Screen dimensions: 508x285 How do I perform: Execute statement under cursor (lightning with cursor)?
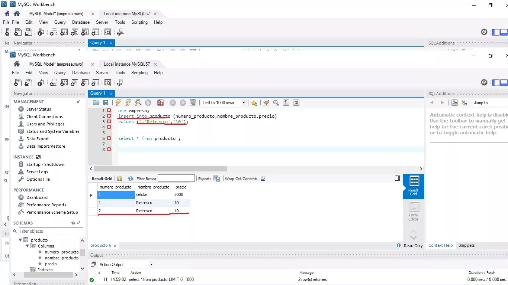[x=128, y=103]
